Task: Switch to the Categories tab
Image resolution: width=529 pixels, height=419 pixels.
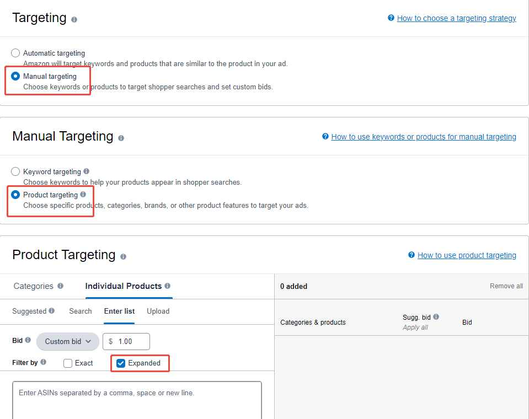Action: point(33,286)
